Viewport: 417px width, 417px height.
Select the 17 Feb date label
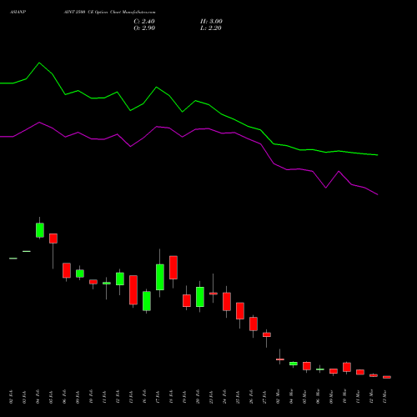[158, 397]
